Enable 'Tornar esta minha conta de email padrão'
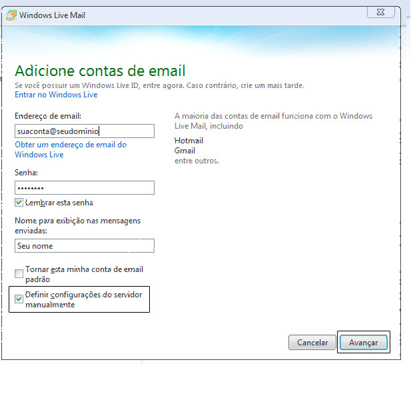413x400 pixels. coord(19,273)
